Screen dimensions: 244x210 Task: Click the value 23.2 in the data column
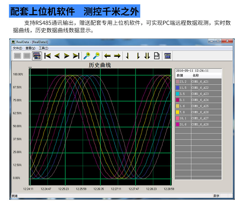pyautogui.click(x=183, y=81)
